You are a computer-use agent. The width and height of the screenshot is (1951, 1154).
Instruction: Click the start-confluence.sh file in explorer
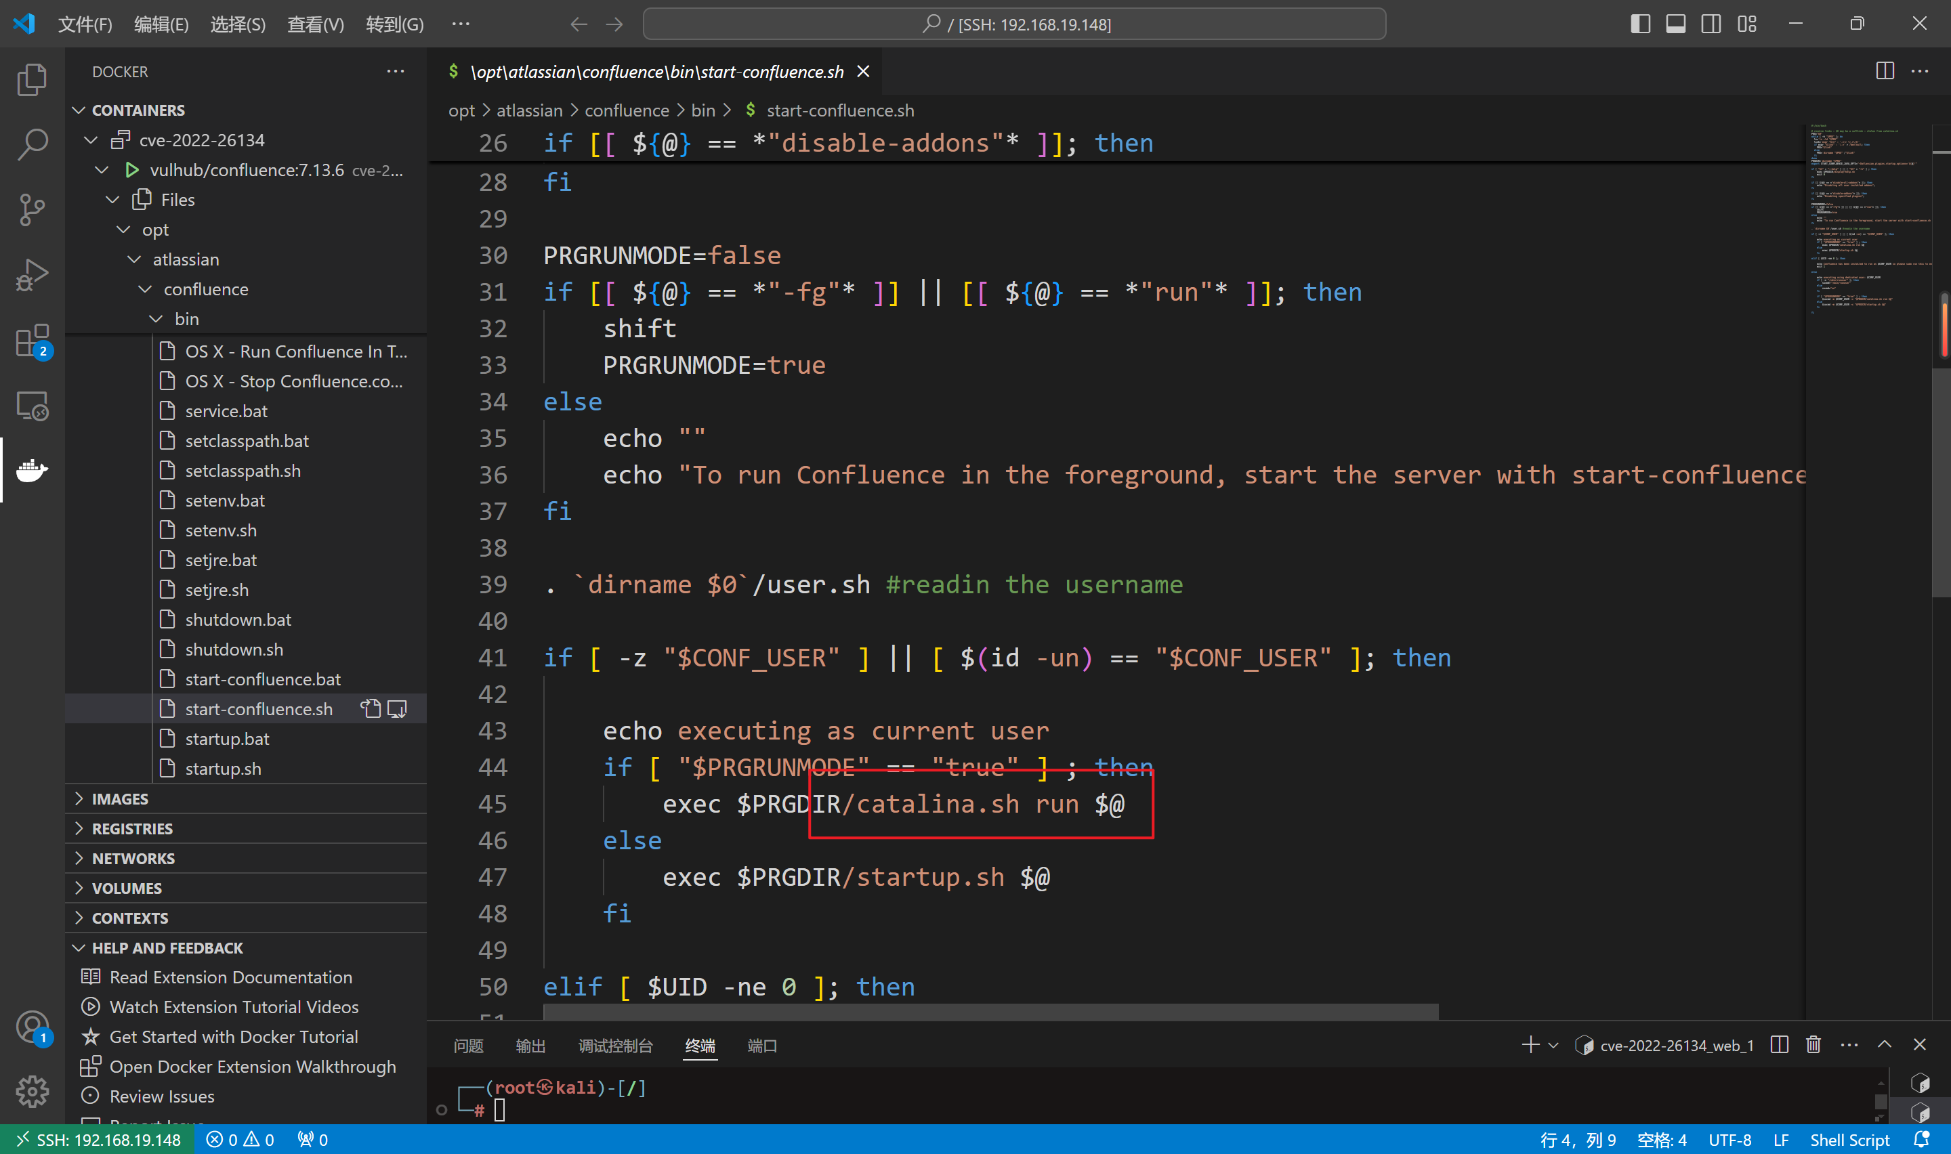(258, 708)
